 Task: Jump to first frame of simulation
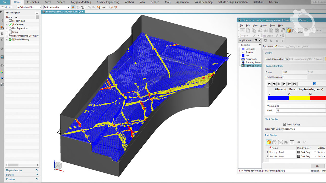(269, 84)
